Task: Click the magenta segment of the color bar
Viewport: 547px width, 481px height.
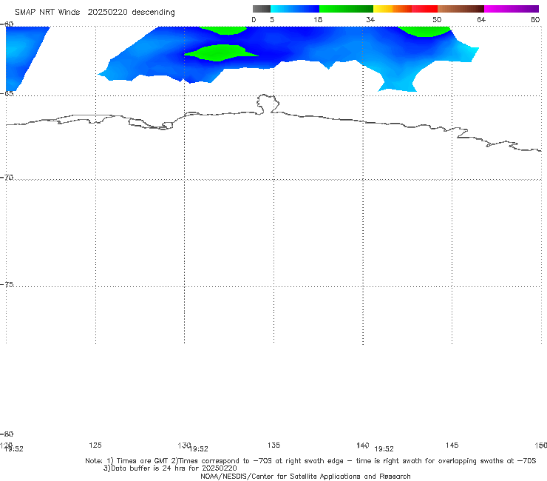Action: [x=512, y=9]
